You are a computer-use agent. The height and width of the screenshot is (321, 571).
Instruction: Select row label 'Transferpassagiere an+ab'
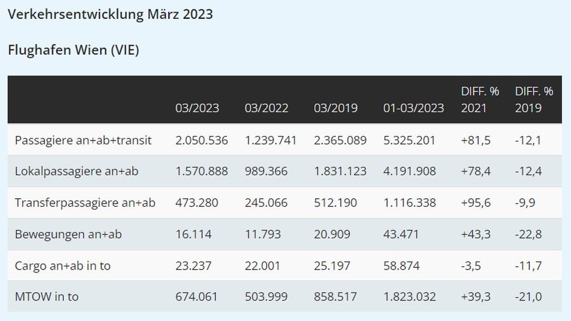85,203
